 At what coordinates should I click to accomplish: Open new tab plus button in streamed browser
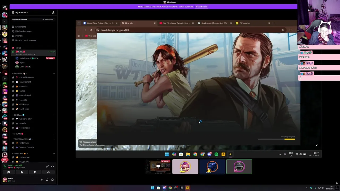click(275, 23)
